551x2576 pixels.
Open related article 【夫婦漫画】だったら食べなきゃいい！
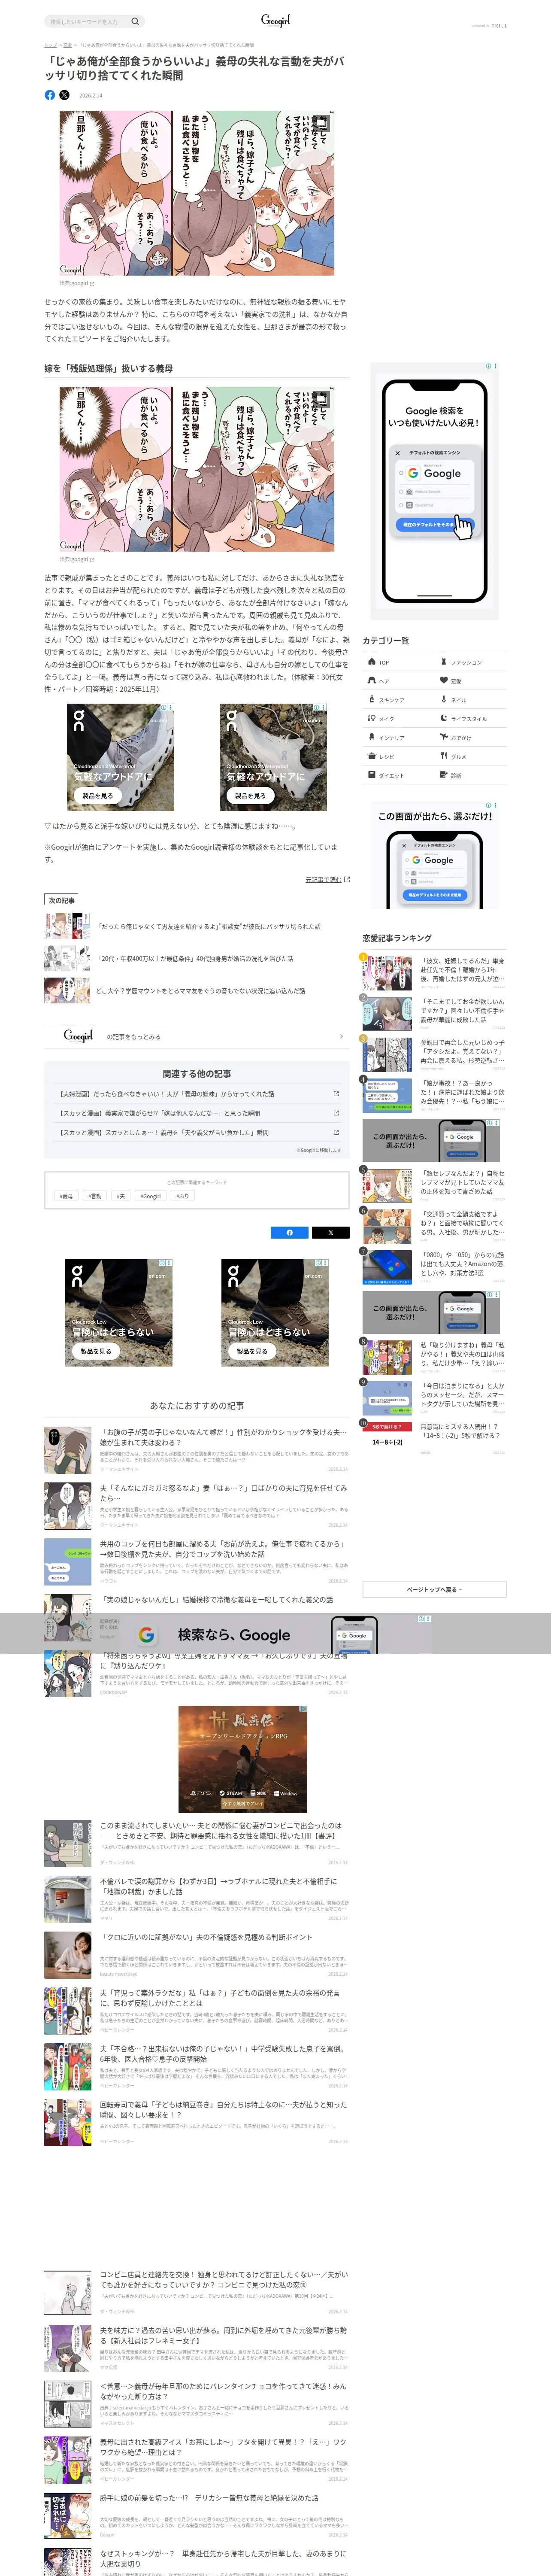tap(197, 1094)
